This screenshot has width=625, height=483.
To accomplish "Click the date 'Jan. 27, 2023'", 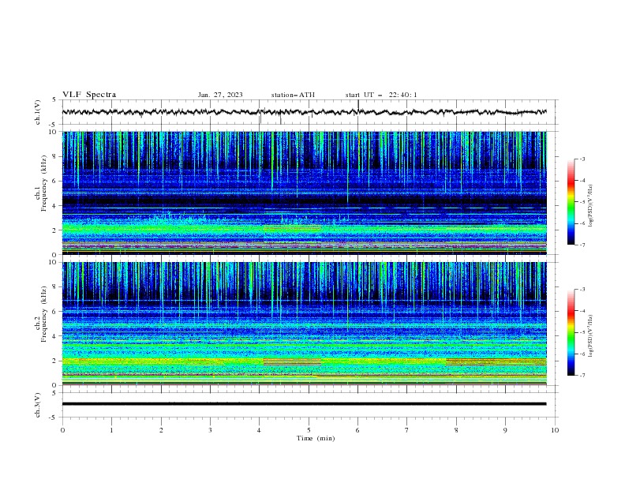I will (x=220, y=95).
